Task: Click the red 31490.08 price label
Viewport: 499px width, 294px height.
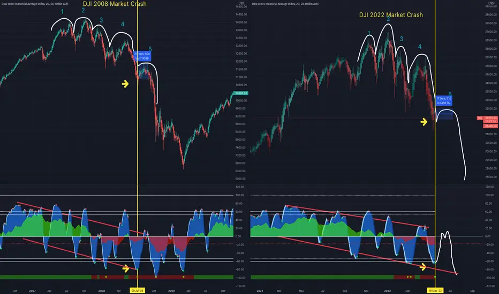Action: point(490,126)
